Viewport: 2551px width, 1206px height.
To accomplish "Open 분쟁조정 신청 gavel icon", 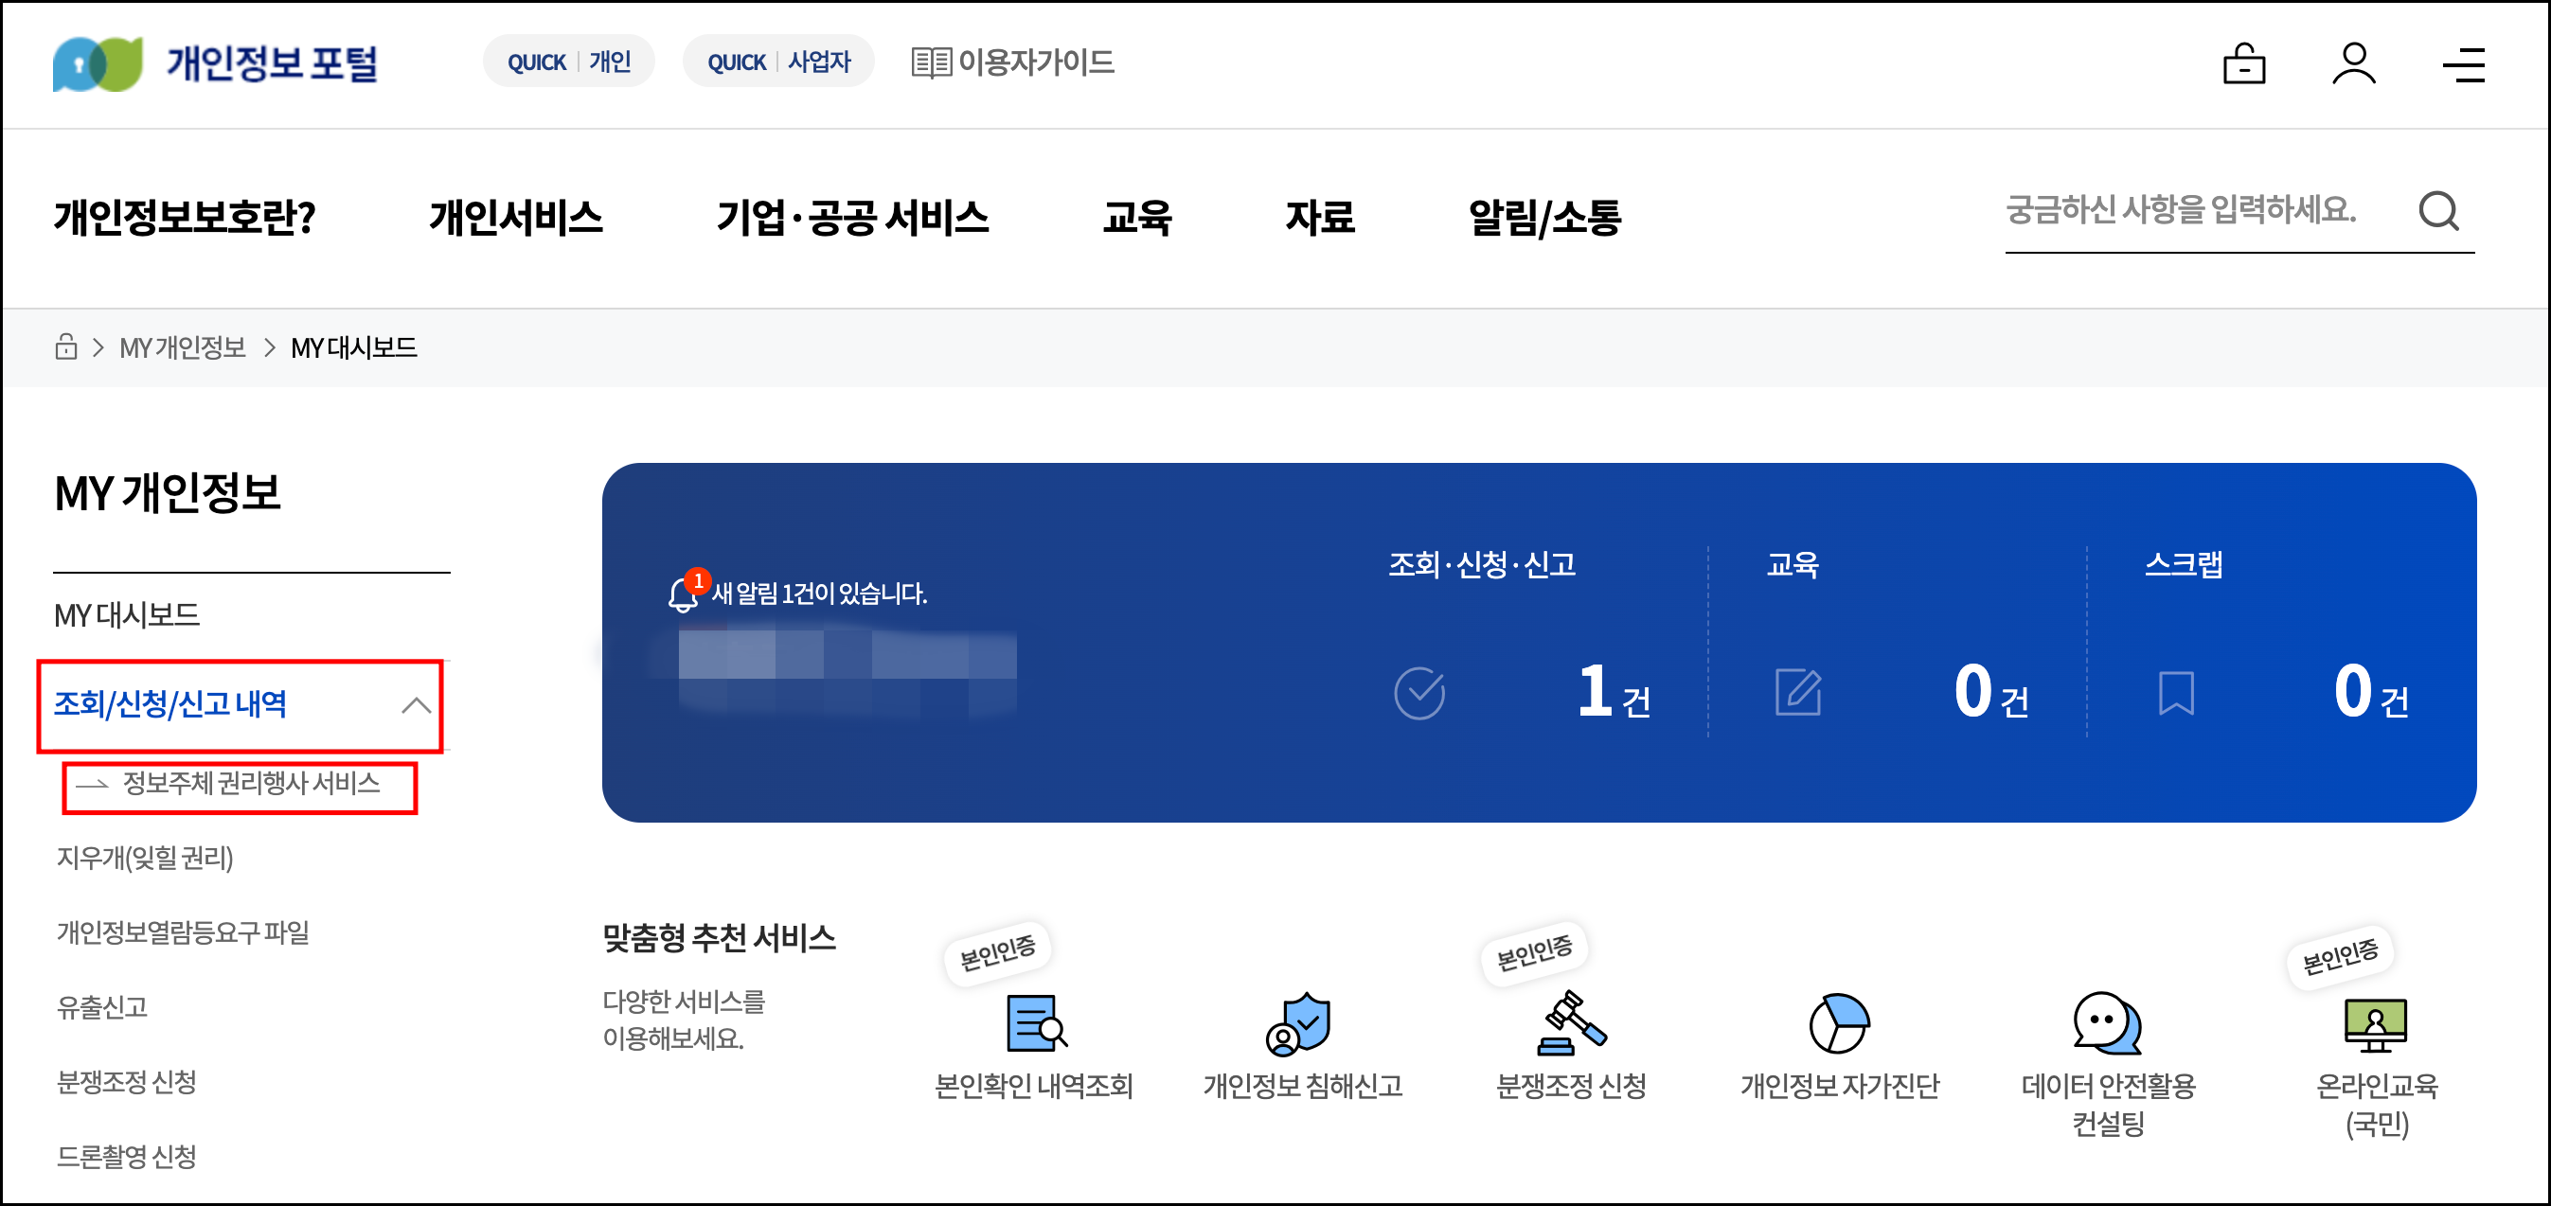I will coord(1572,1022).
